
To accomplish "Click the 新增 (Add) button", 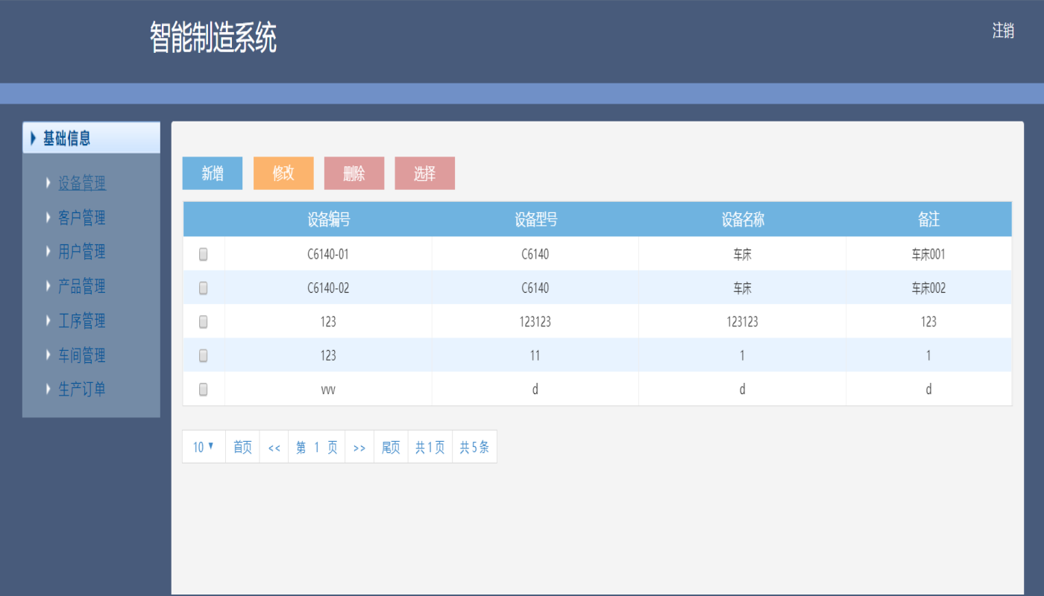I will (x=213, y=174).
